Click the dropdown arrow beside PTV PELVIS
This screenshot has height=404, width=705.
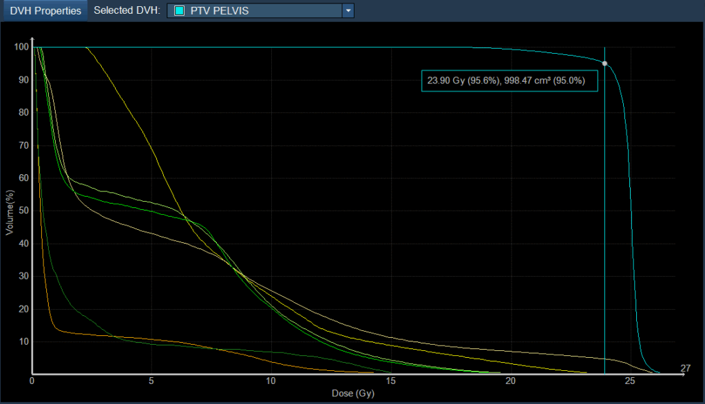point(348,11)
